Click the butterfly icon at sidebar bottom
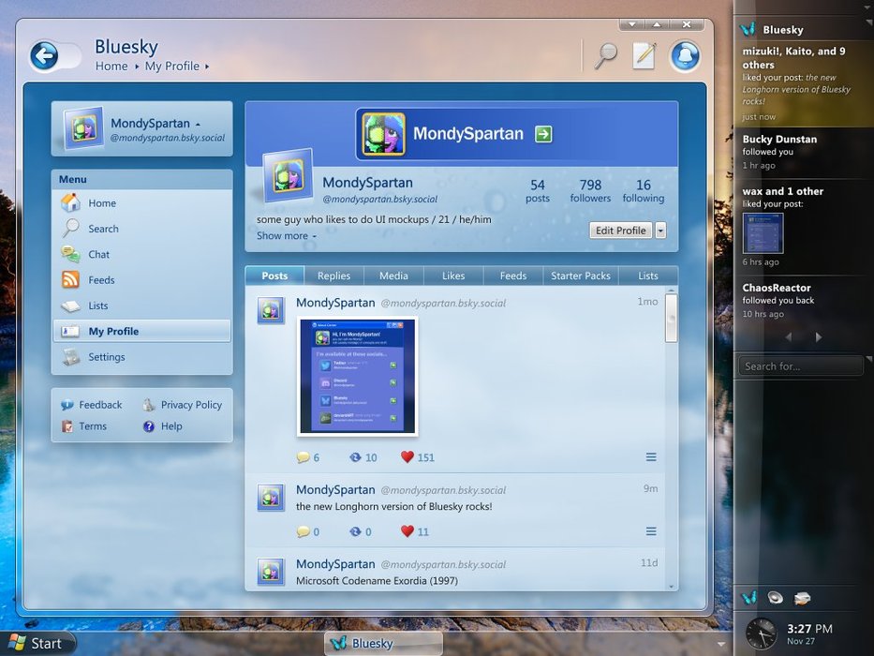Viewport: 874px width, 656px height. point(749,598)
